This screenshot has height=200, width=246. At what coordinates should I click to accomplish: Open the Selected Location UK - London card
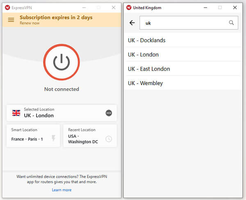click(61, 113)
